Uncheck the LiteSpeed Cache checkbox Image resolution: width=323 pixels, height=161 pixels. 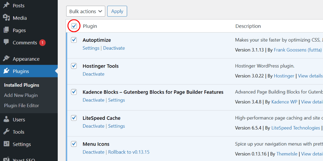tap(74, 118)
